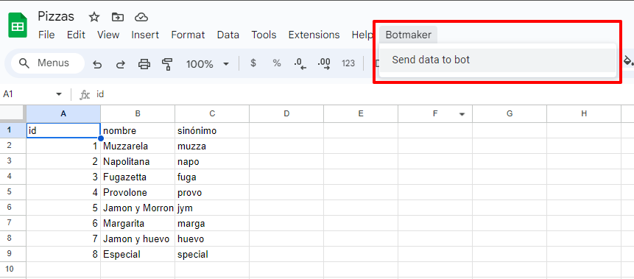634x279 pixels.
Task: Print the spreadsheet via printer icon
Action: pos(144,64)
